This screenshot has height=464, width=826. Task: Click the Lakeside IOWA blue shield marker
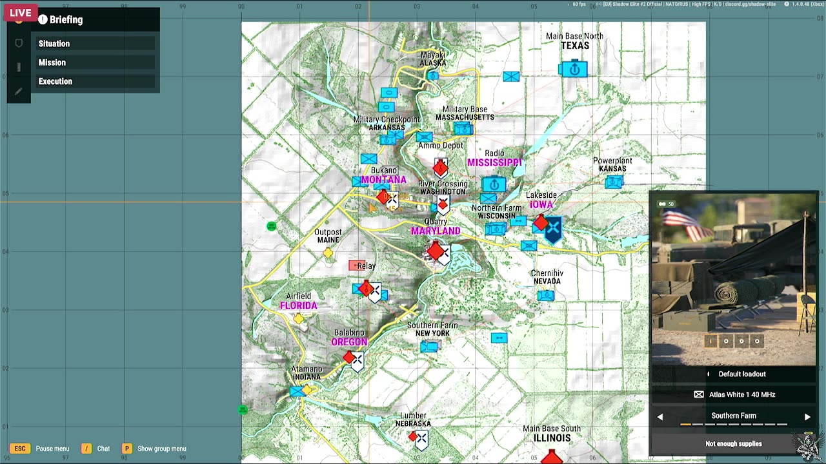tap(552, 230)
